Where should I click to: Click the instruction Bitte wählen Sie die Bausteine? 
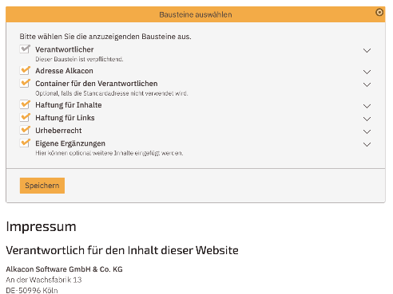(105, 37)
